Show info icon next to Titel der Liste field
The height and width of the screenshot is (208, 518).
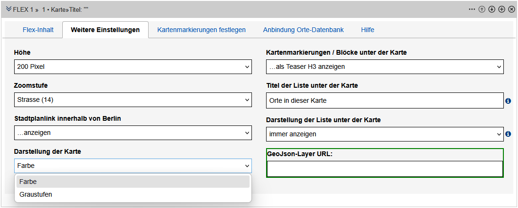(509, 101)
